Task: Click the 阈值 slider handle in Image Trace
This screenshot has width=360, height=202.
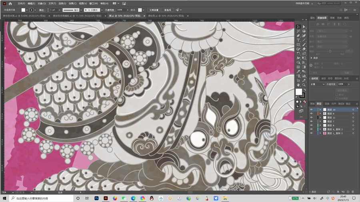Action: [330, 51]
